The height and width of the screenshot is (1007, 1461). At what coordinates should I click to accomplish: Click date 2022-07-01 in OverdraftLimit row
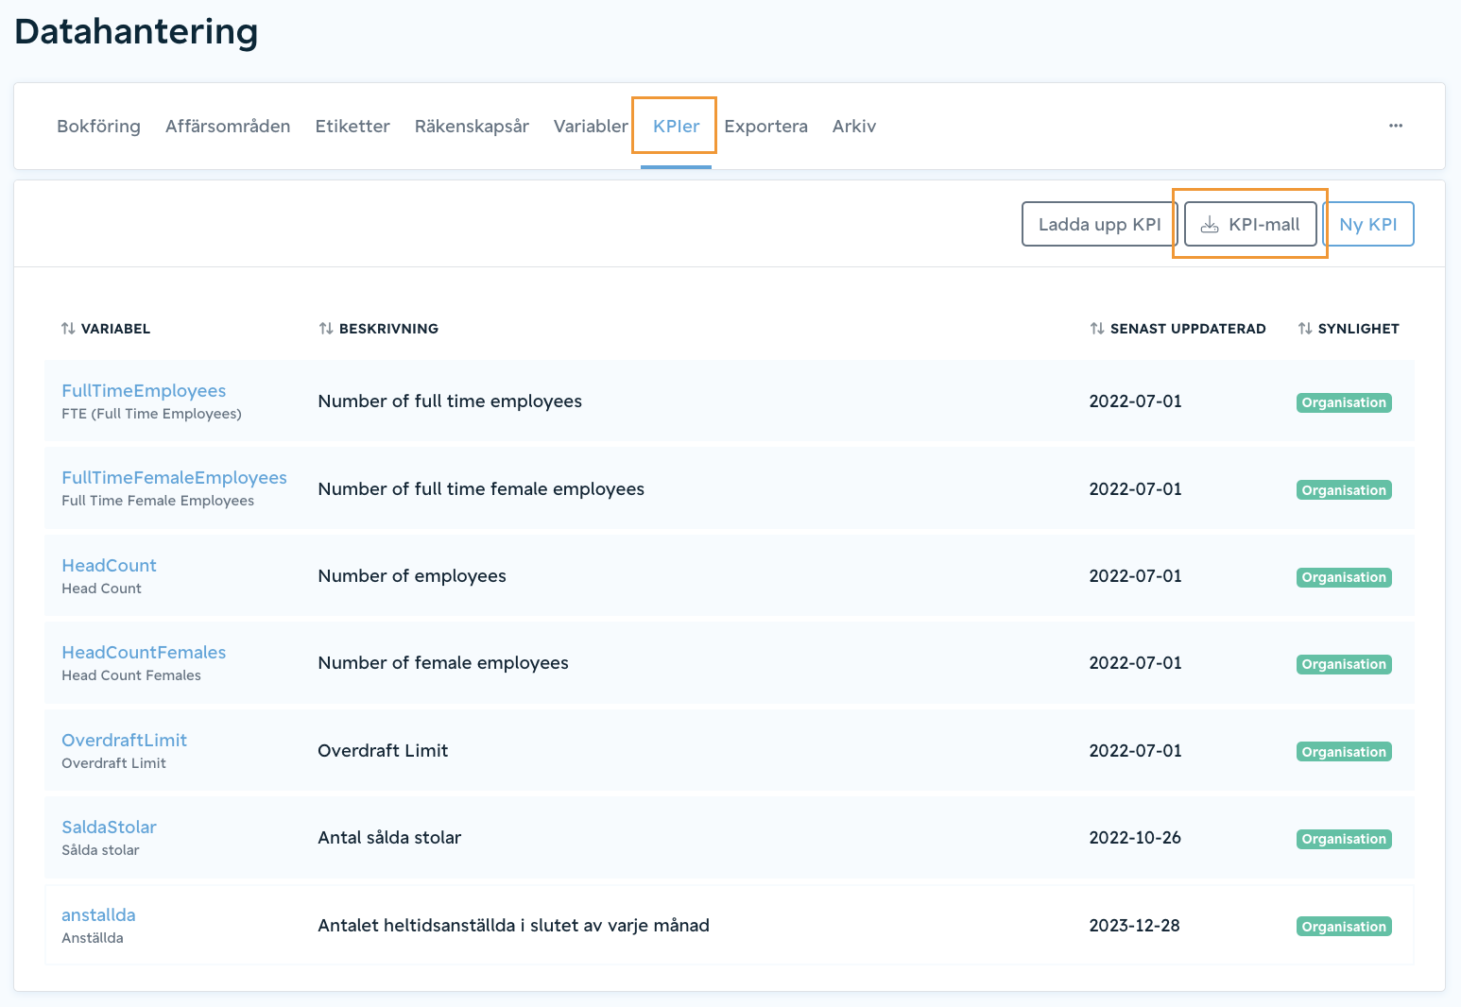[x=1135, y=751]
